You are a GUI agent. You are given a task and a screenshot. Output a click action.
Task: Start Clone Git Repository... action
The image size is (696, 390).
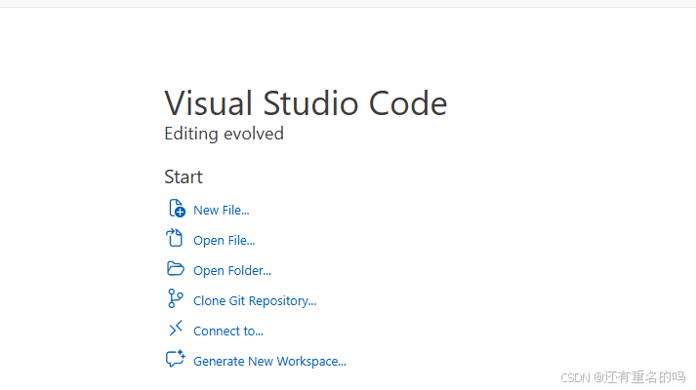click(255, 300)
